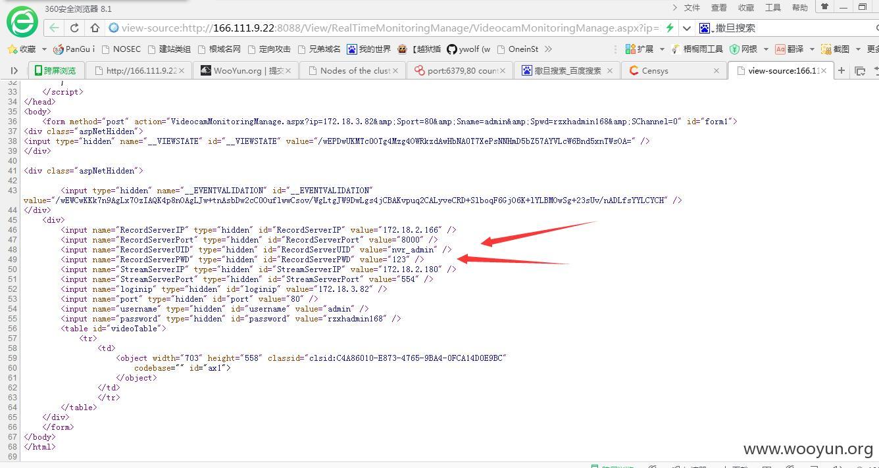
Task: Open 查看 menu
Action: tap(719, 8)
